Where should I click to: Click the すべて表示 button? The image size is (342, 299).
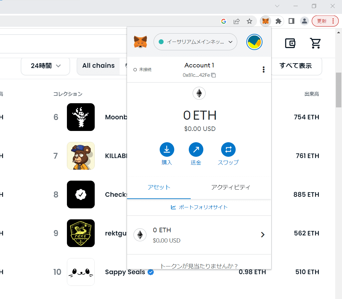coord(295,66)
